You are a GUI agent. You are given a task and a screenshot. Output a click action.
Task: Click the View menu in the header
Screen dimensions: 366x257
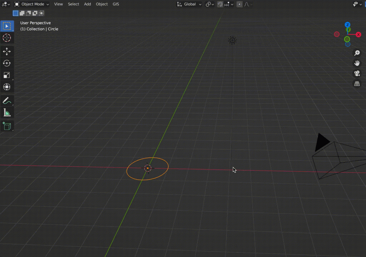(x=58, y=4)
